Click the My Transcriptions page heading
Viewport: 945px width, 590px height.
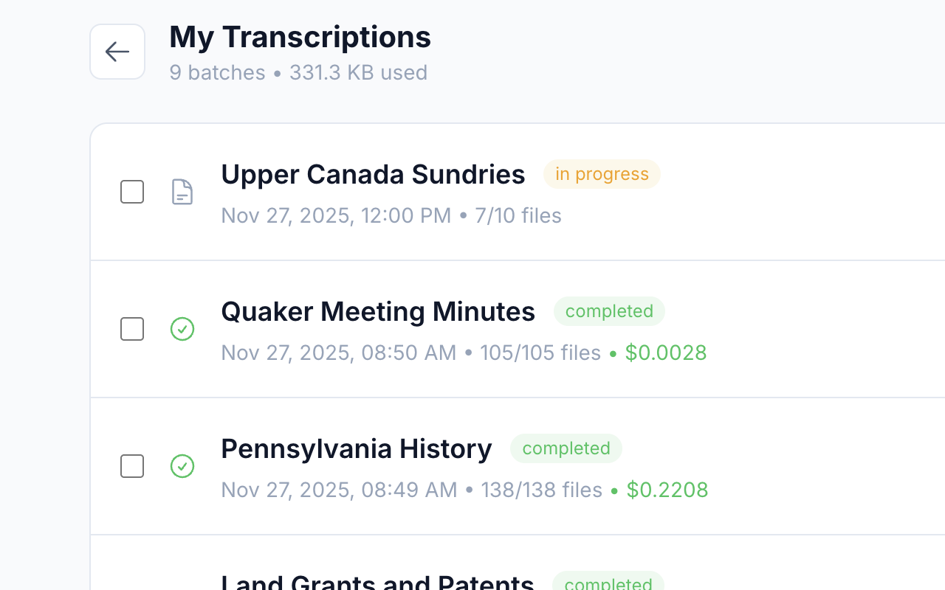(300, 37)
